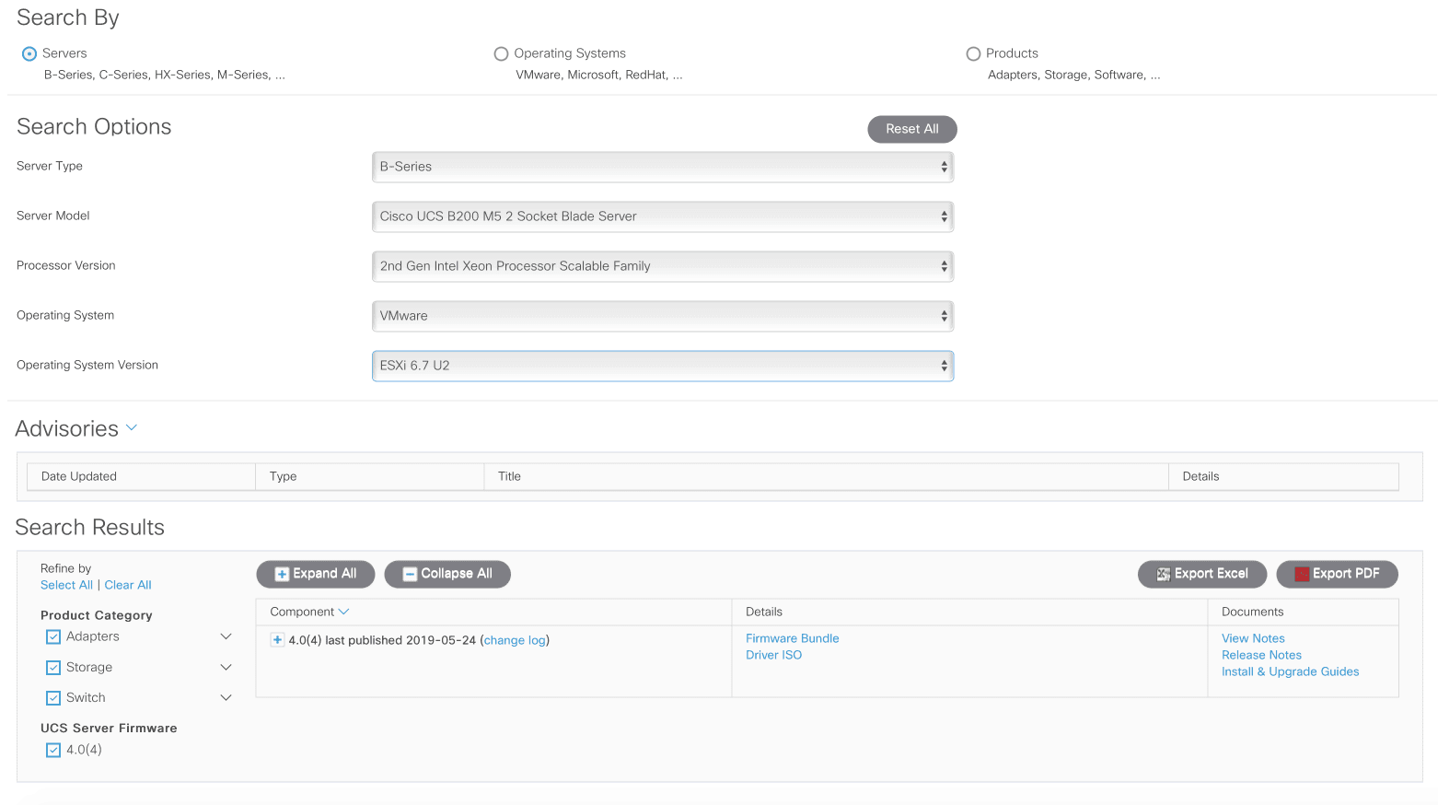Sort by Component column chevron
Screen dimensions: 1438x805
(344, 612)
